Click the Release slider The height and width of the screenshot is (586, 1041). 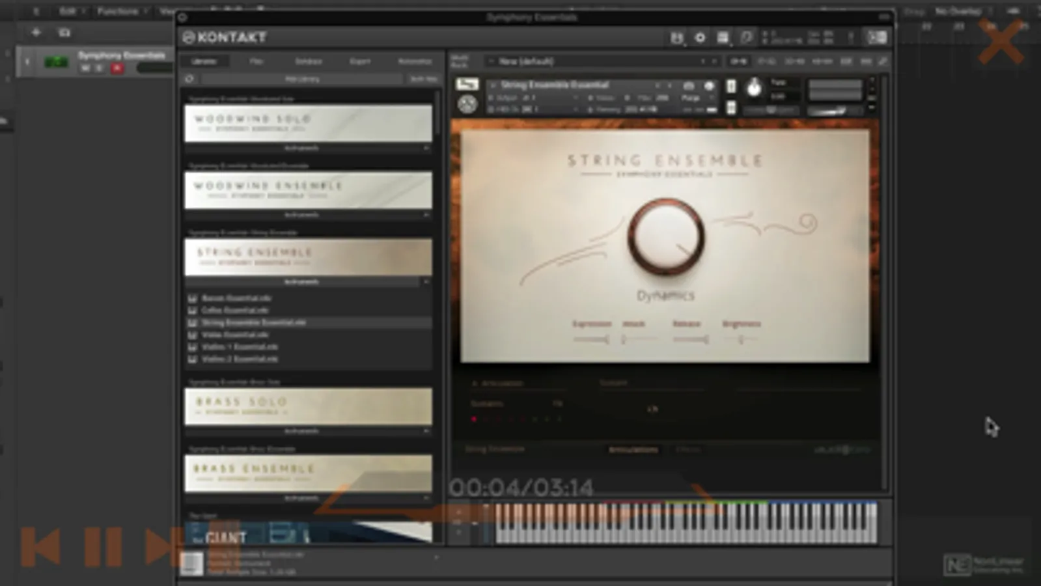[689, 339]
